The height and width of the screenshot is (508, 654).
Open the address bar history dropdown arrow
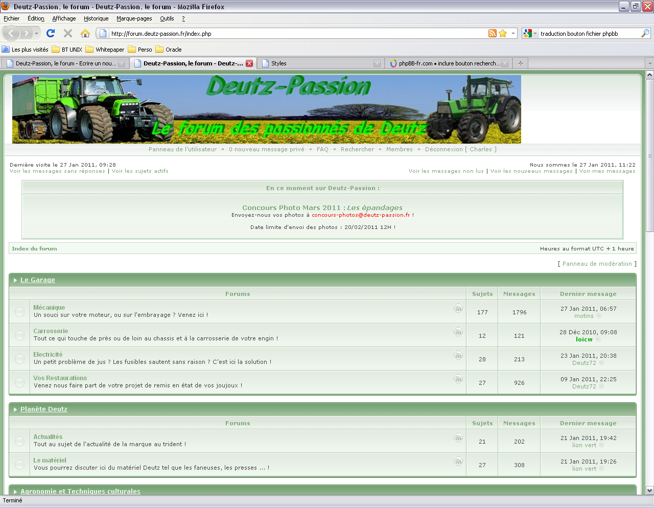513,34
